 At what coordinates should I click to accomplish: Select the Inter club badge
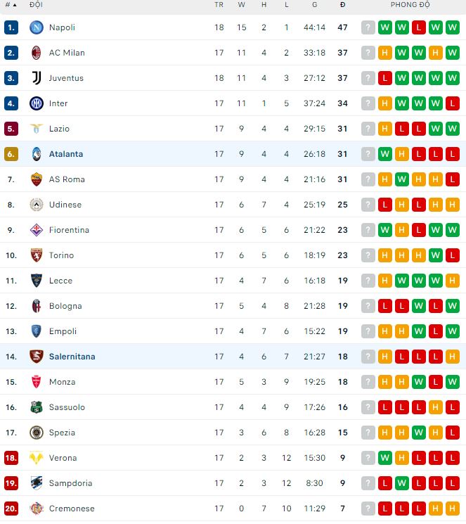pos(36,103)
